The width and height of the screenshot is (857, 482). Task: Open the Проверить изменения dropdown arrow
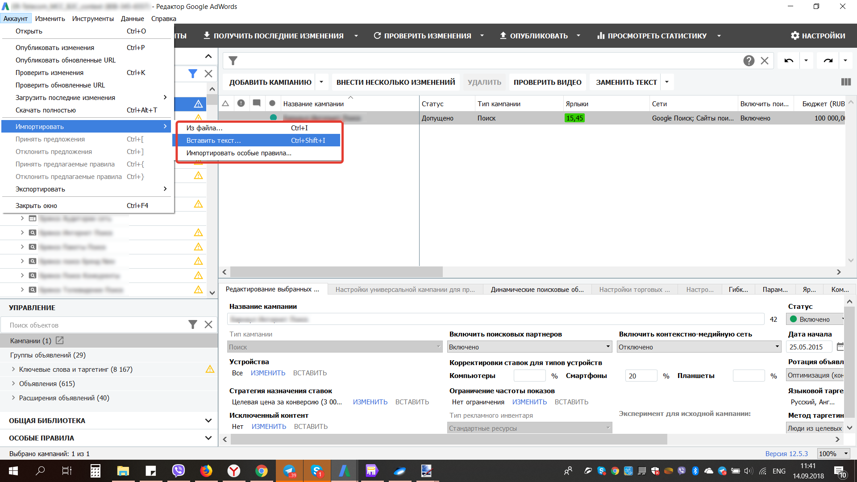point(482,36)
